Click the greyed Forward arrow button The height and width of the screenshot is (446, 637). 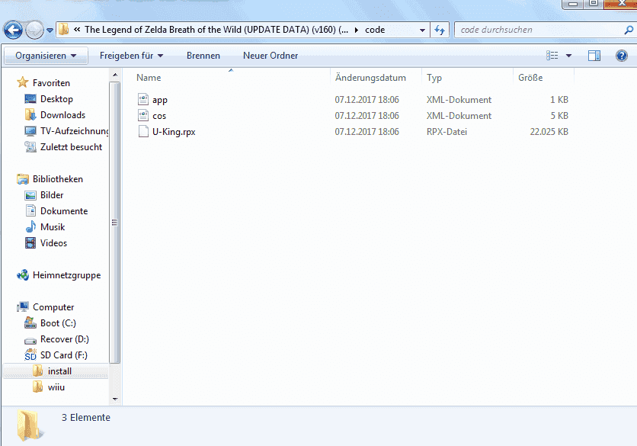[x=34, y=30]
